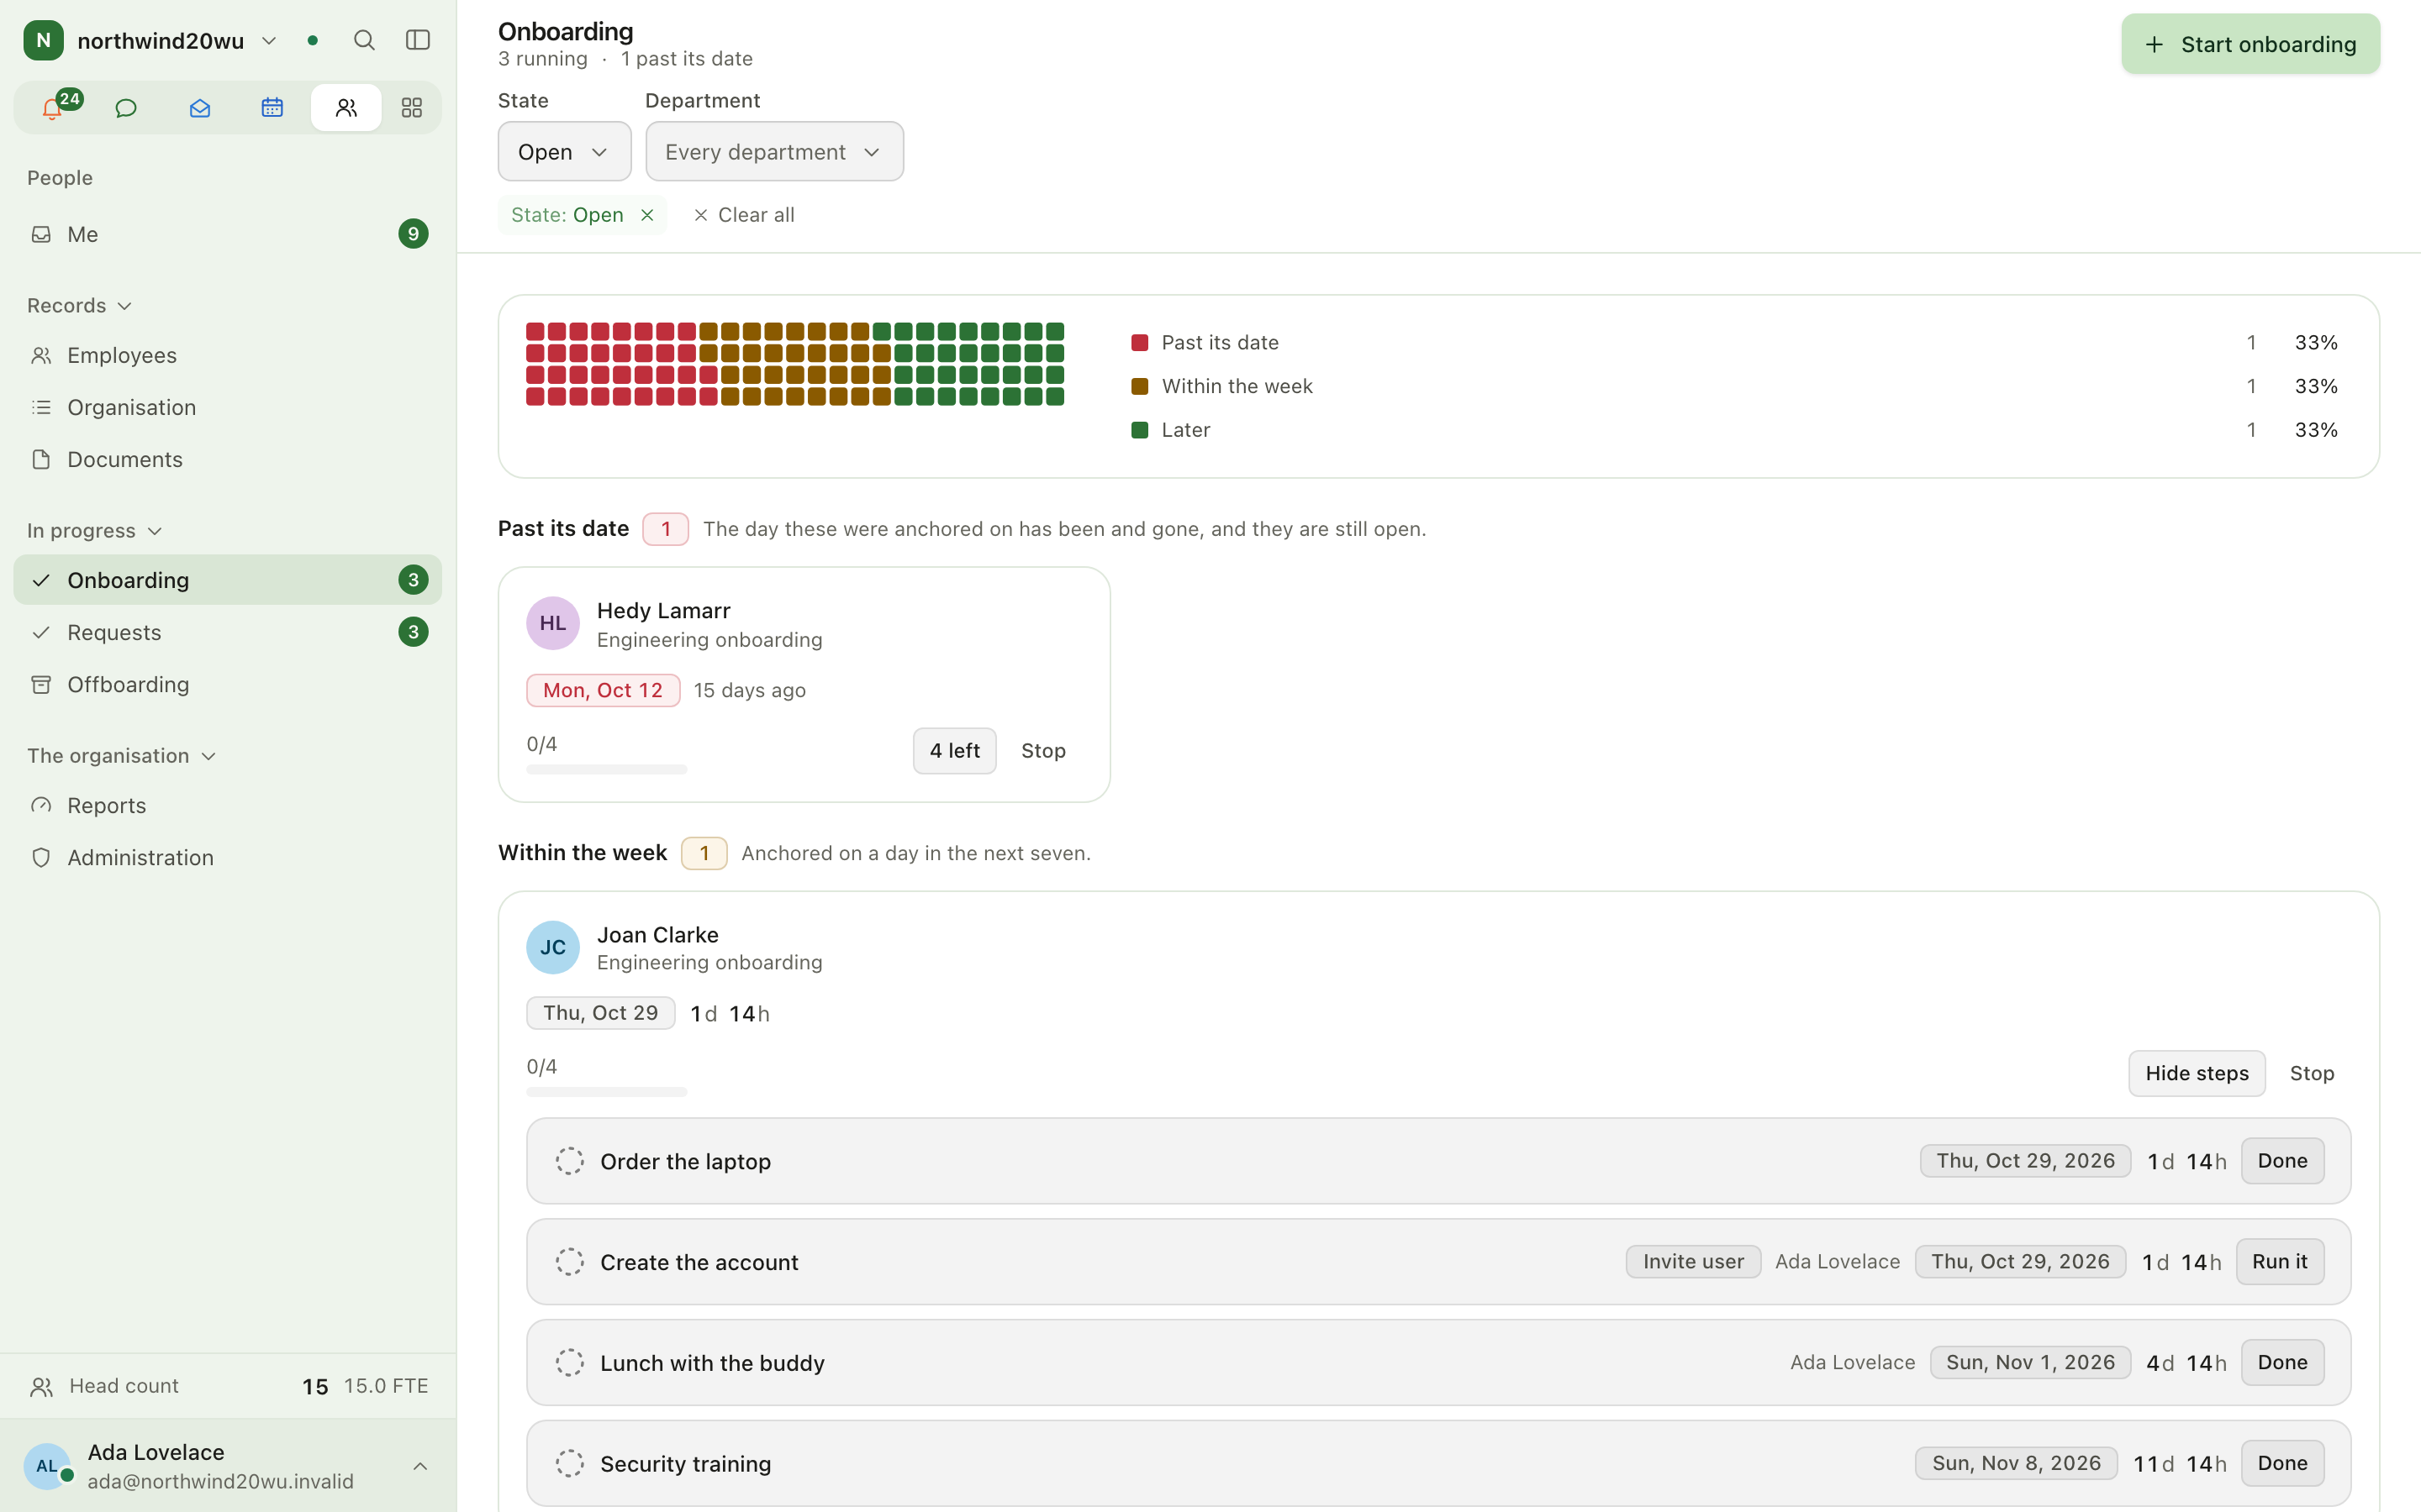Click Done for Security training step
Image resolution: width=2421 pixels, height=1512 pixels.
pos(2282,1463)
